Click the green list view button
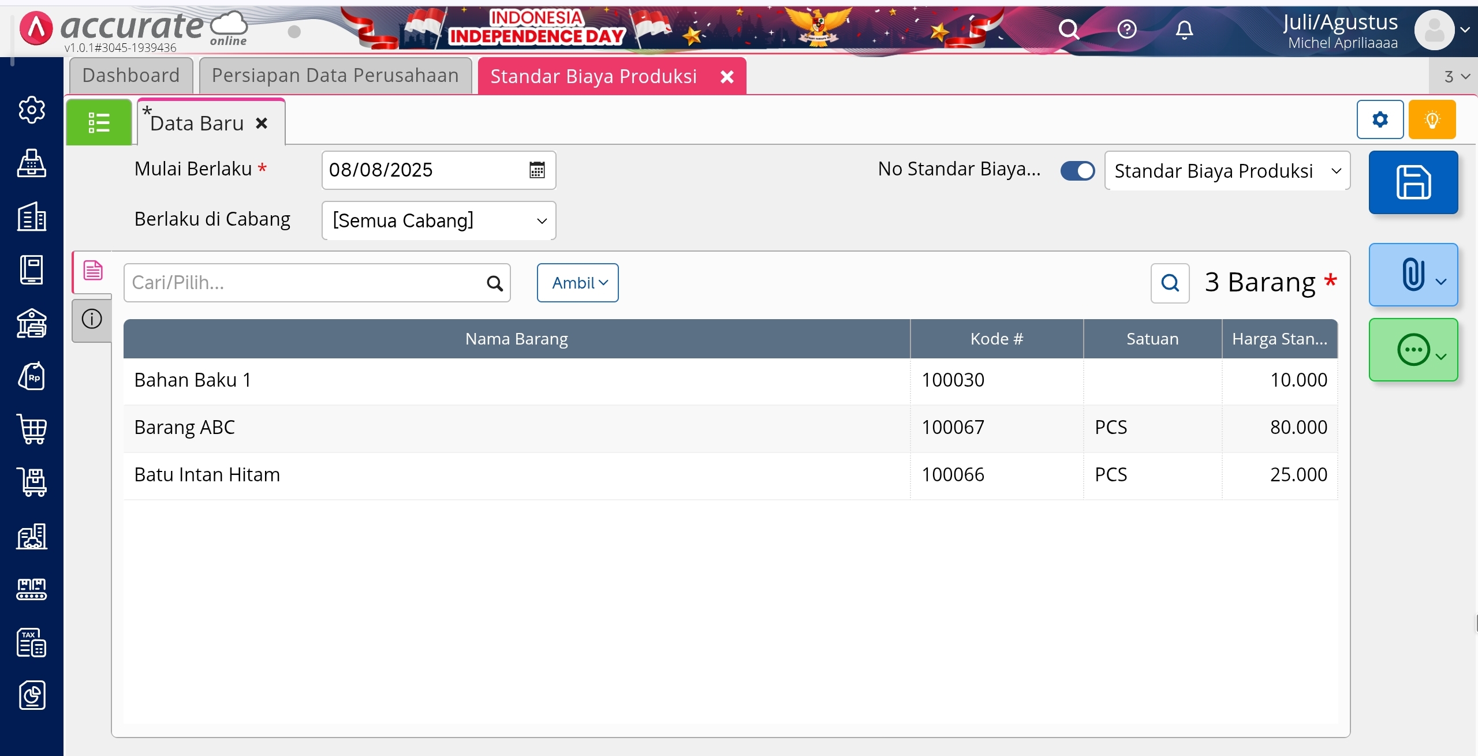This screenshot has height=756, width=1478. click(x=99, y=122)
